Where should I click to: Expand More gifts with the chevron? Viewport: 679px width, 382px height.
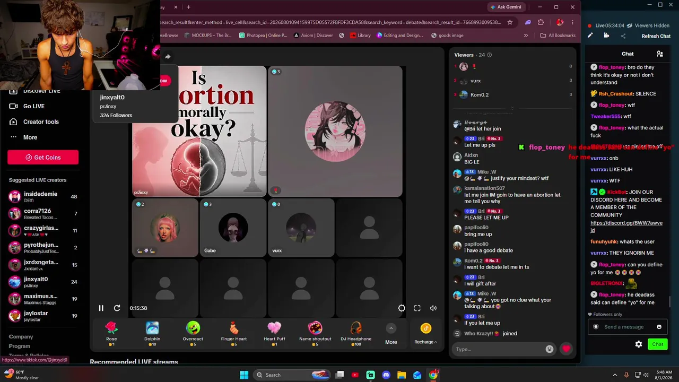pos(391,328)
